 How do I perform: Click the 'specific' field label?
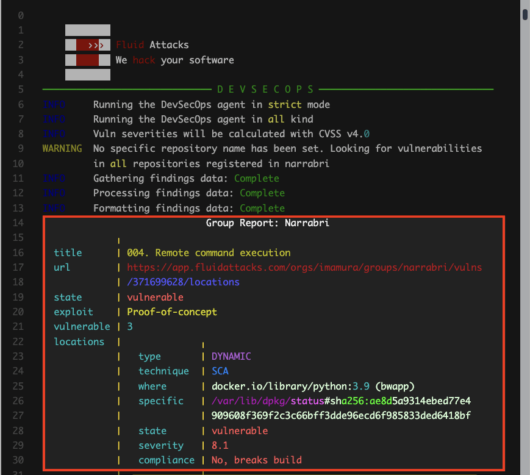(161, 401)
